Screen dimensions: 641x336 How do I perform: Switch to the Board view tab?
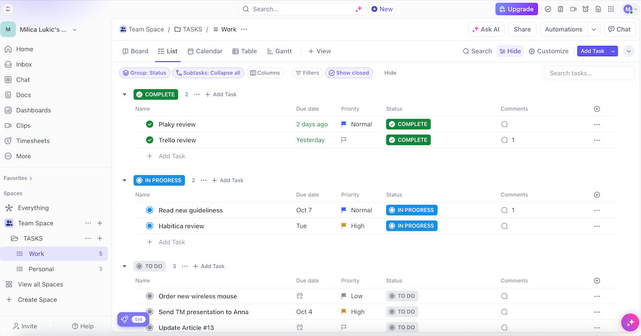point(135,51)
